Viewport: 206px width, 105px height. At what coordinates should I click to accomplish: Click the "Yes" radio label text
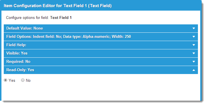(12, 80)
